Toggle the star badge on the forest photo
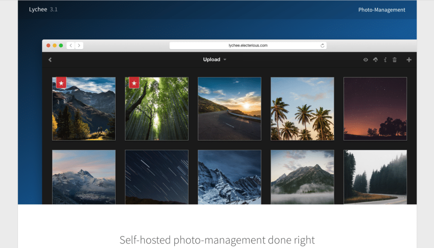 (x=134, y=83)
